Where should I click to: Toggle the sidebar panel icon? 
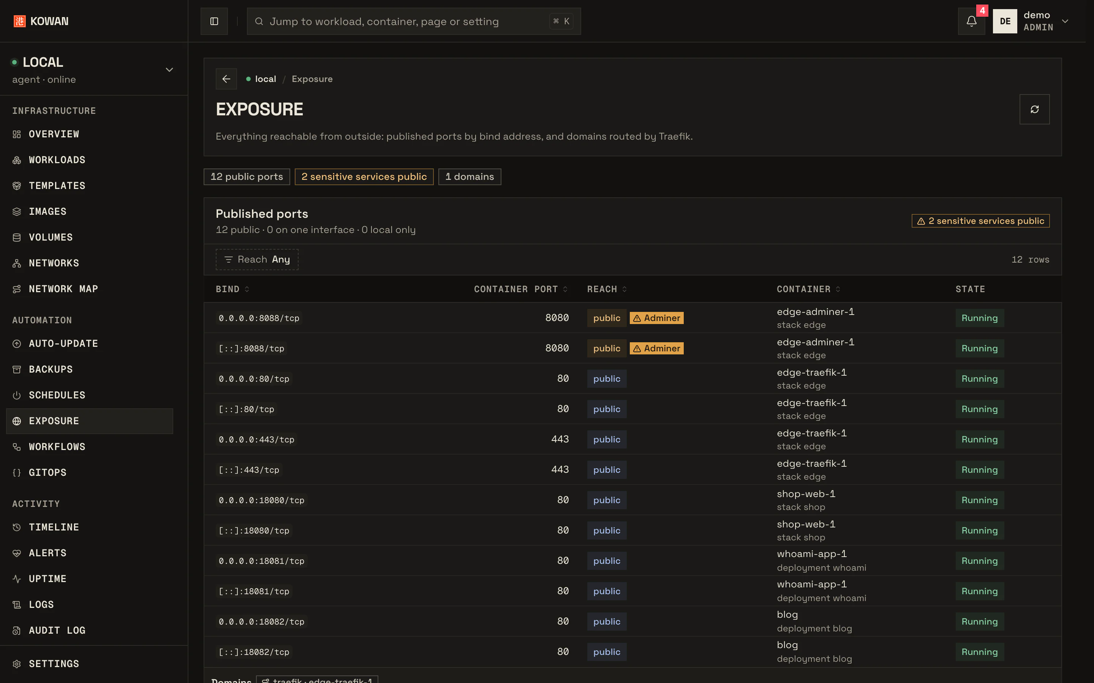(214, 21)
